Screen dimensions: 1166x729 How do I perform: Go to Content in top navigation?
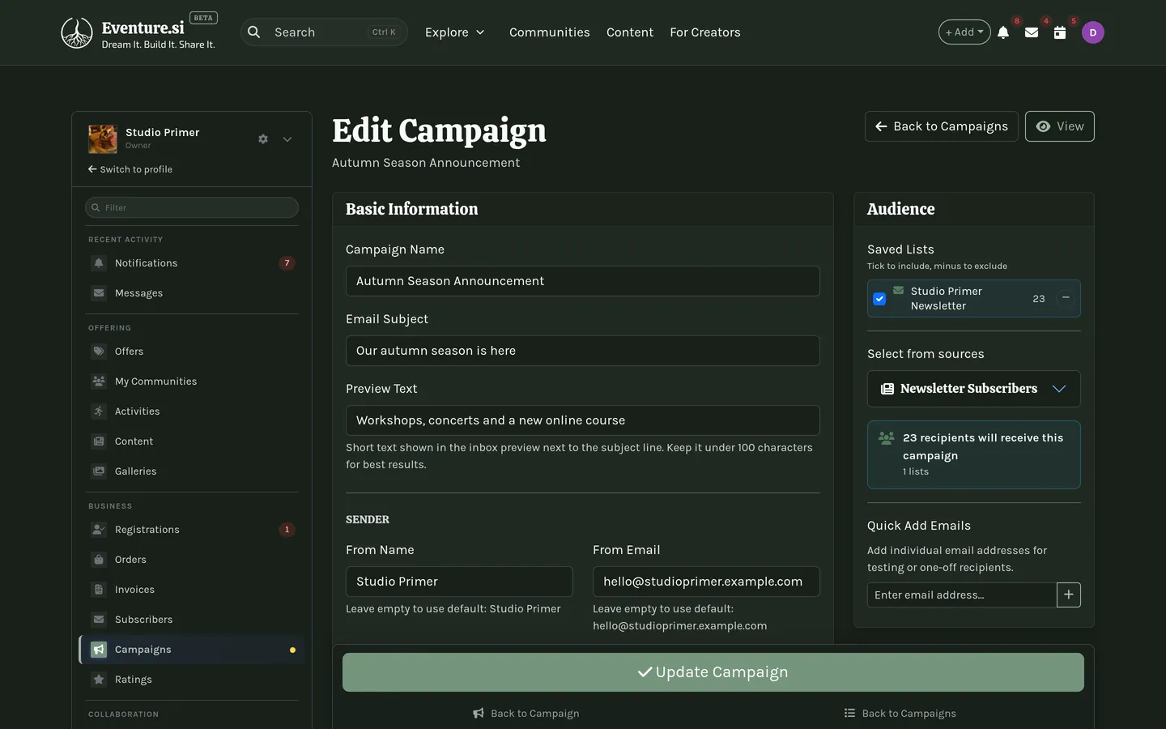[630, 32]
